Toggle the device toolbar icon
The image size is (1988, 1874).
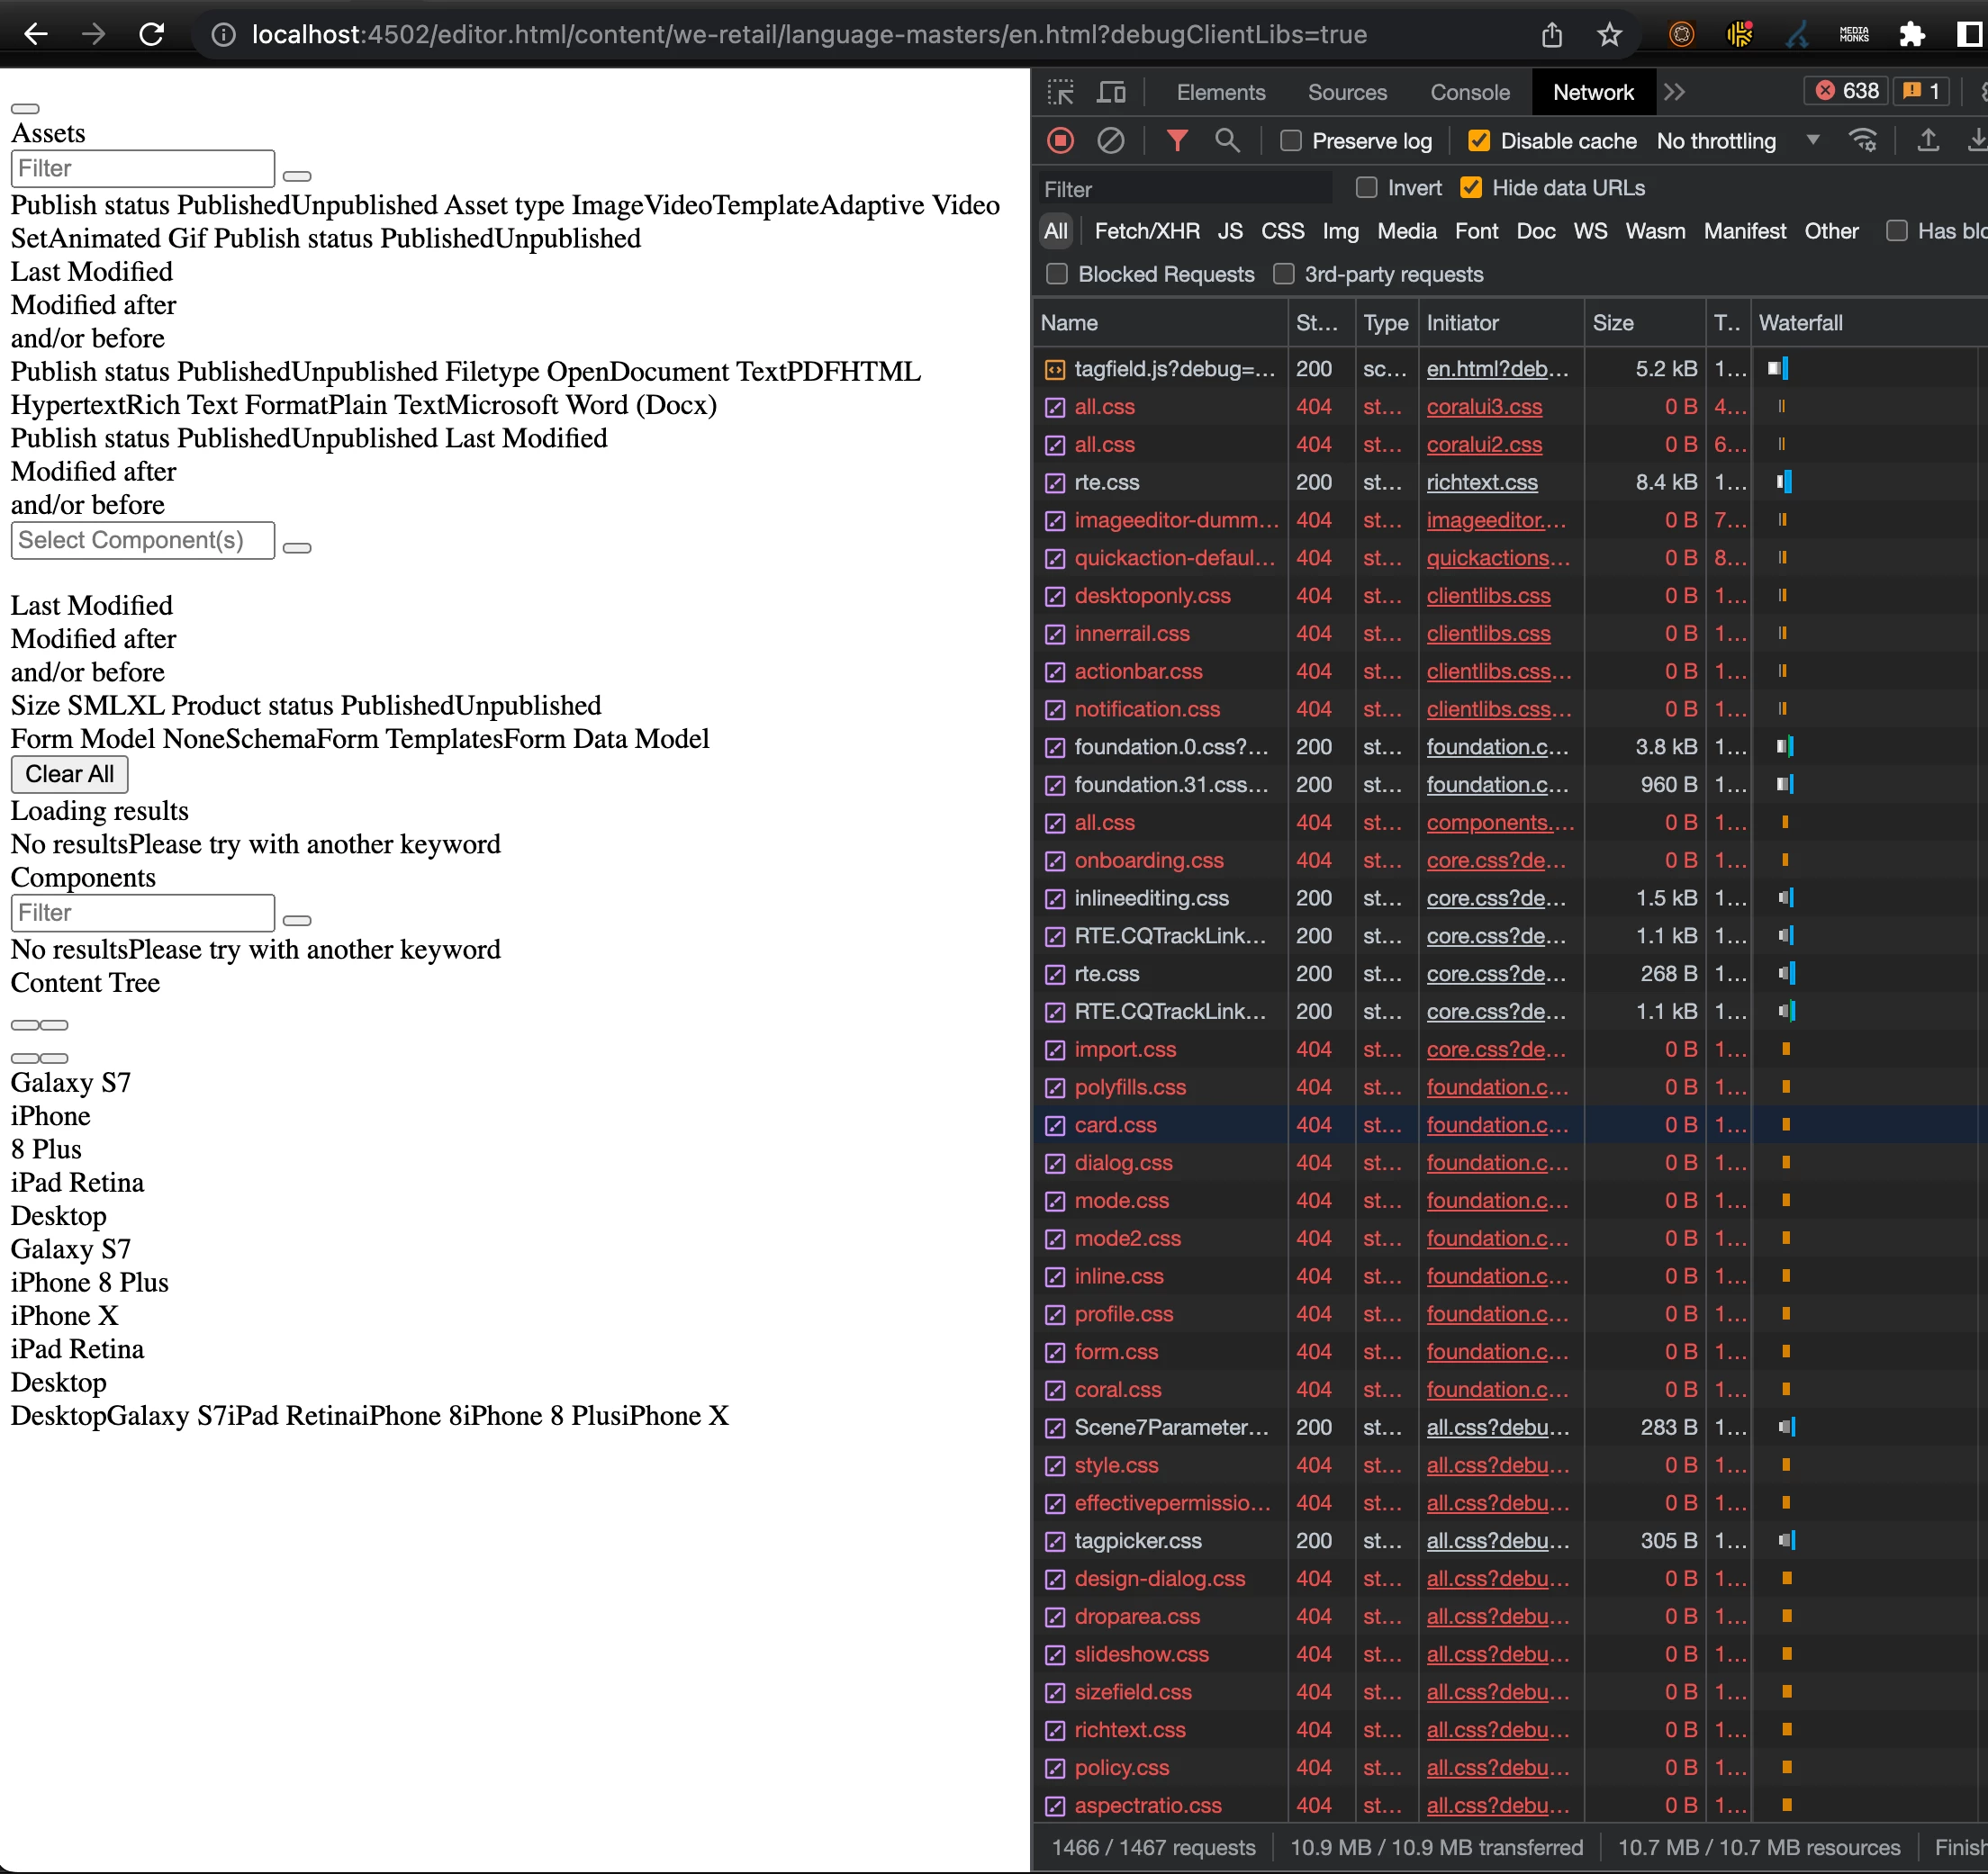[x=1111, y=92]
